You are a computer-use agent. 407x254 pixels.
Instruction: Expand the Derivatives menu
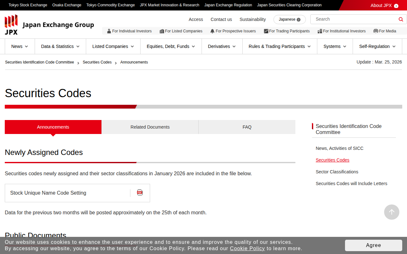tap(222, 46)
